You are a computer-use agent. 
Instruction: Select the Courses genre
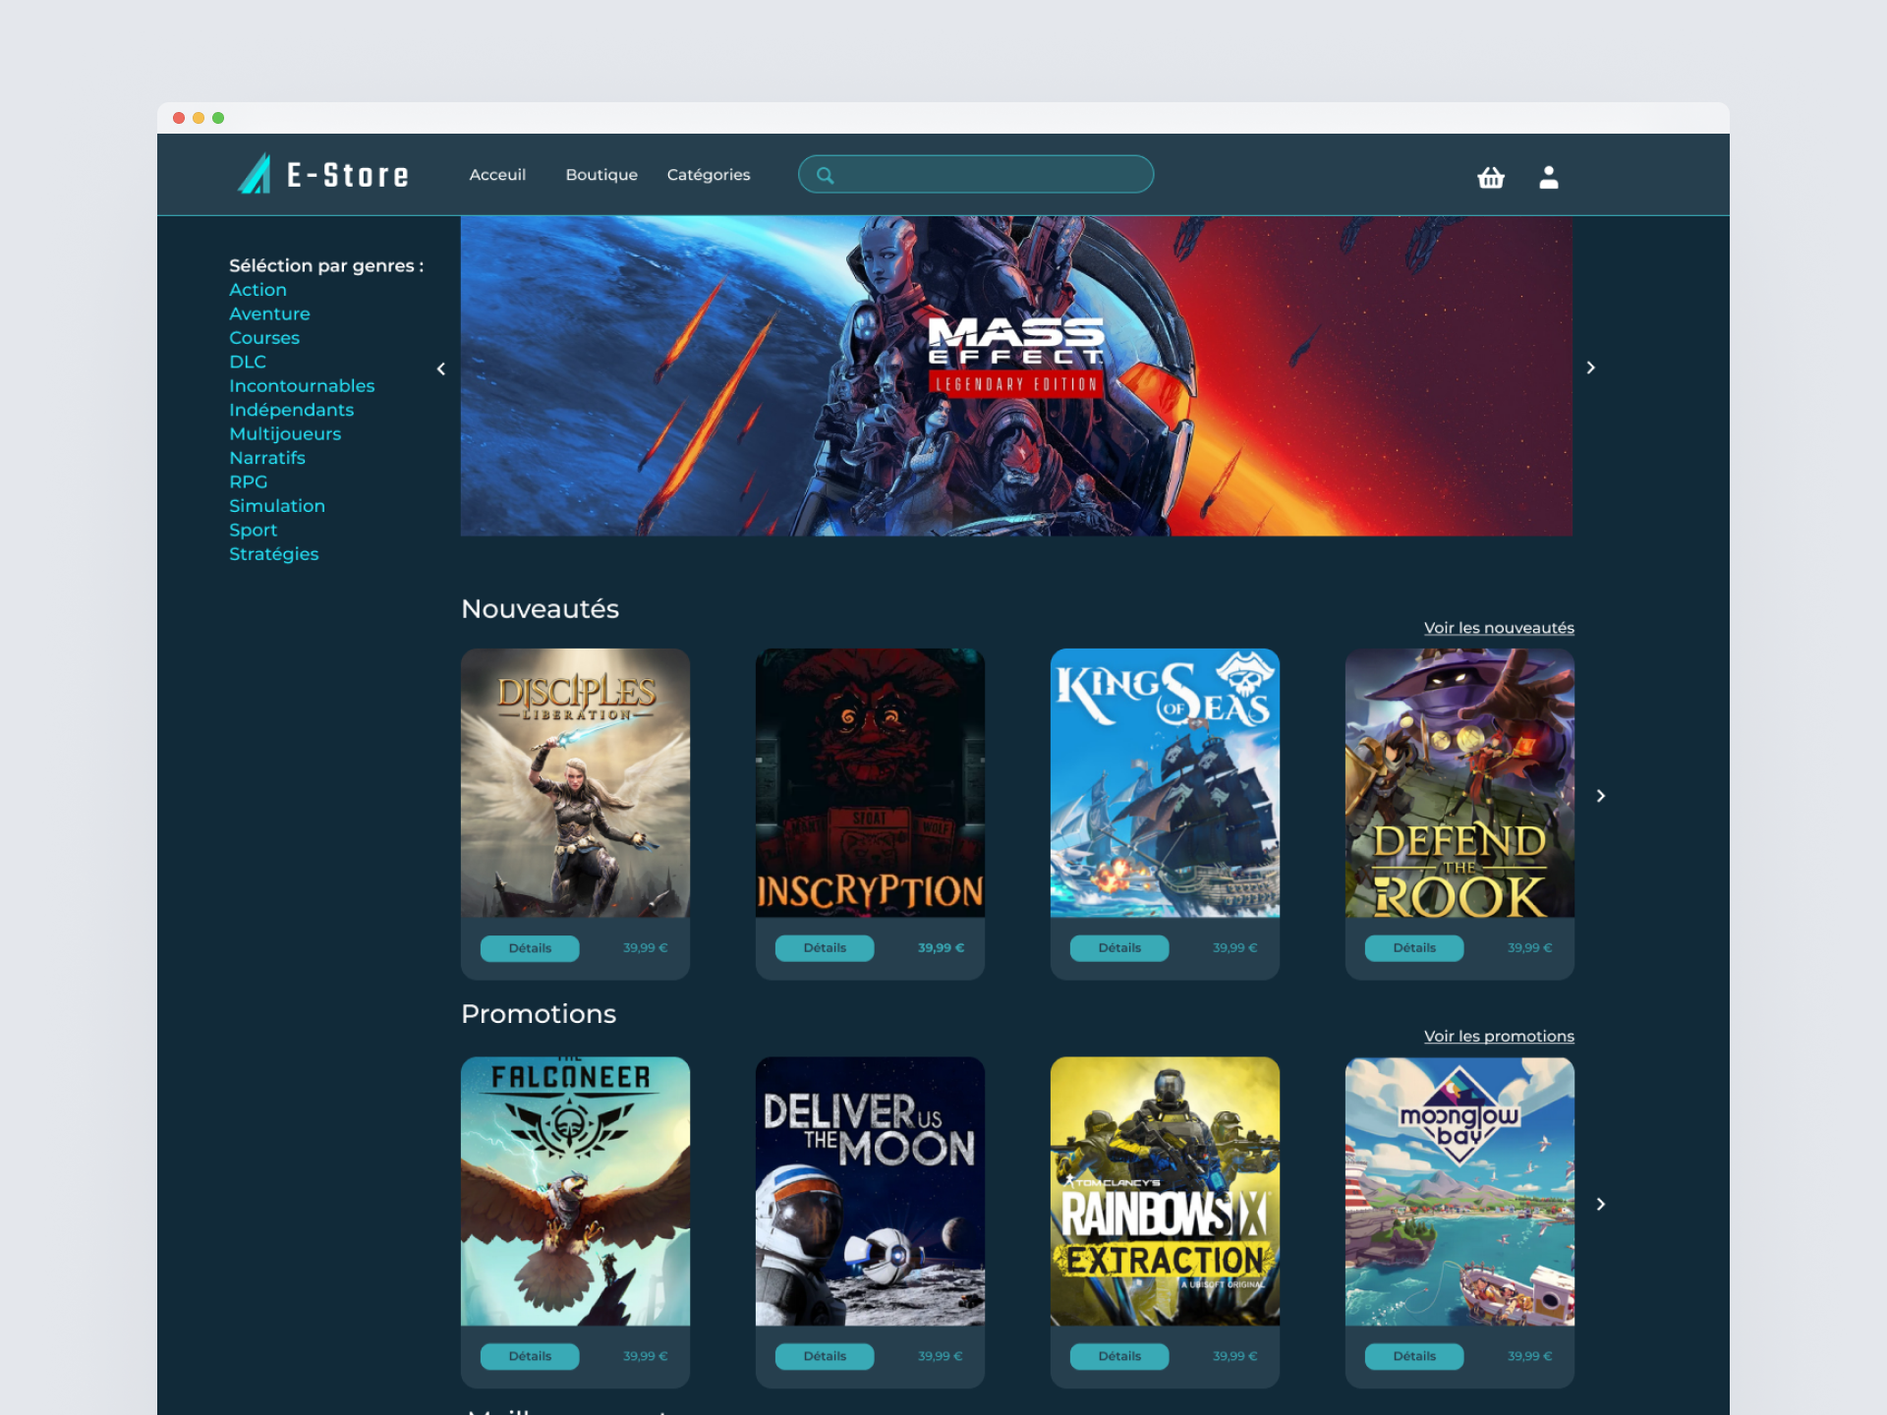point(264,338)
